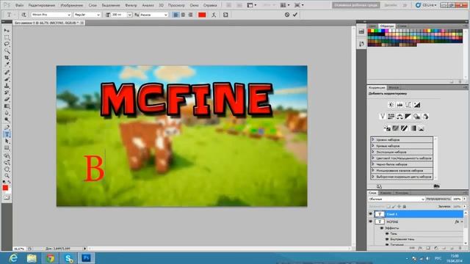Open the Окно menu
The height and width of the screenshot is (264, 470).
point(194,5)
